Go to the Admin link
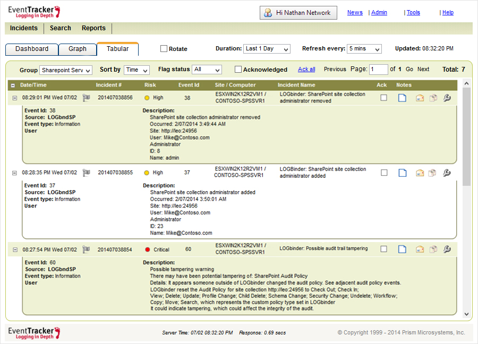The width and height of the screenshot is (478, 344). coord(379,13)
